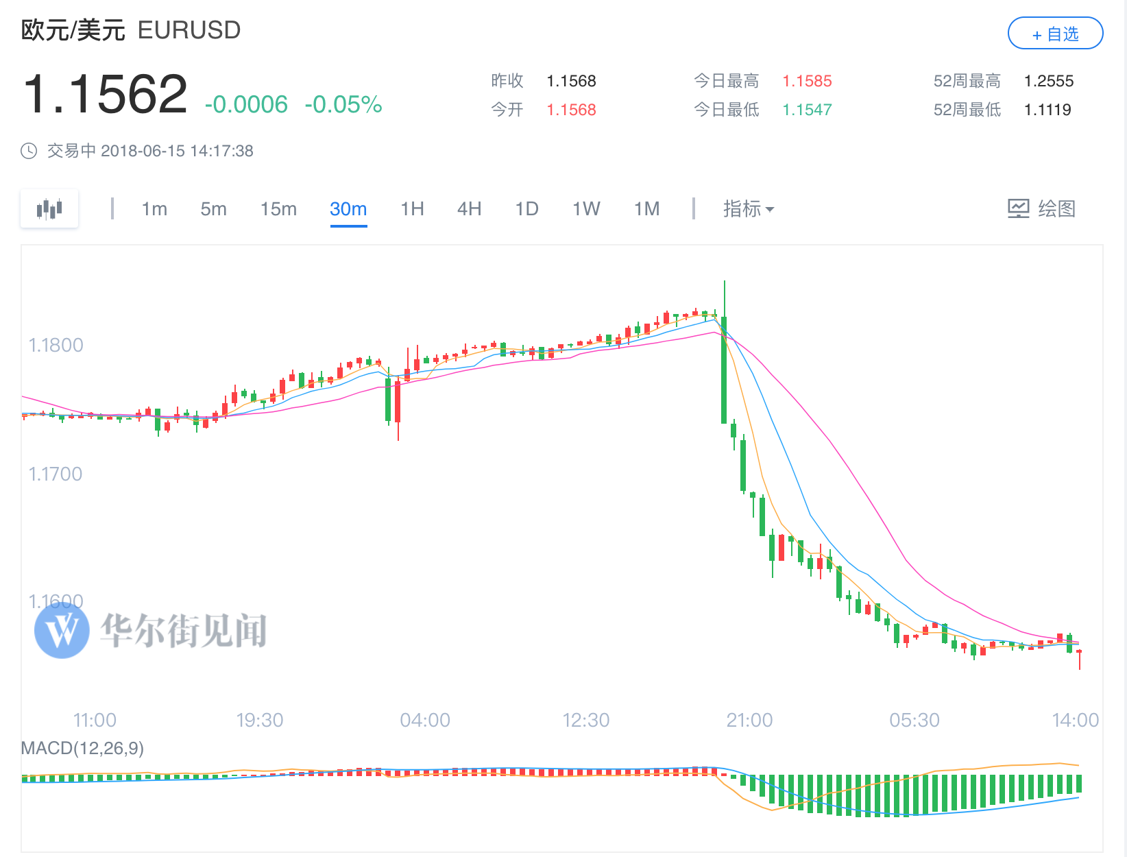Select the active 30m interval tab

(348, 208)
